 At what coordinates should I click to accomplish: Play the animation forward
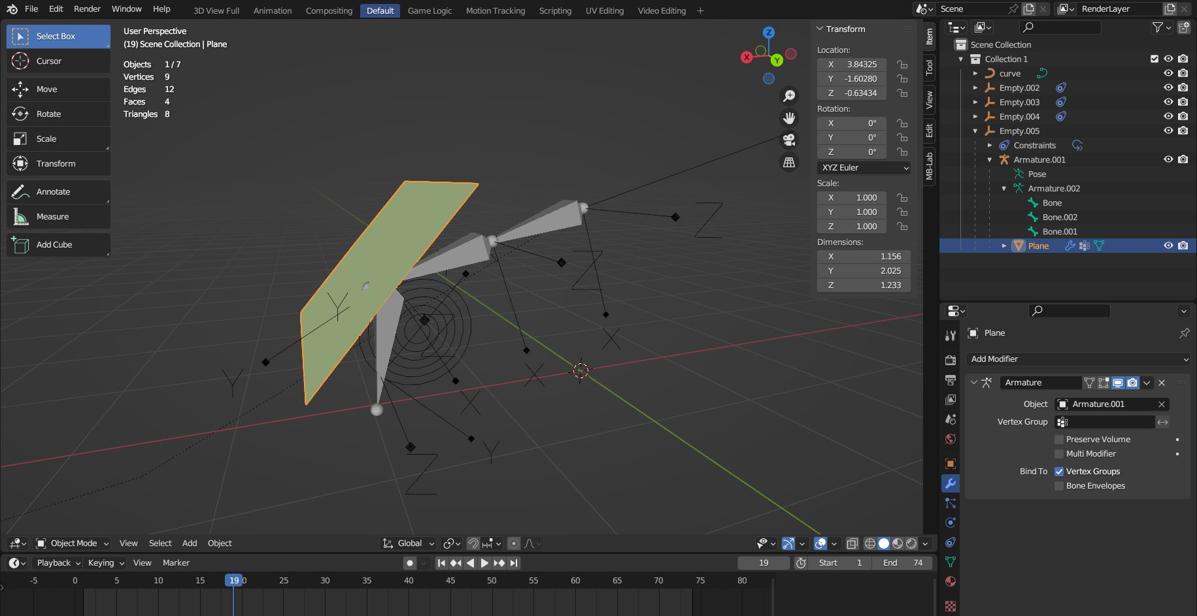484,562
